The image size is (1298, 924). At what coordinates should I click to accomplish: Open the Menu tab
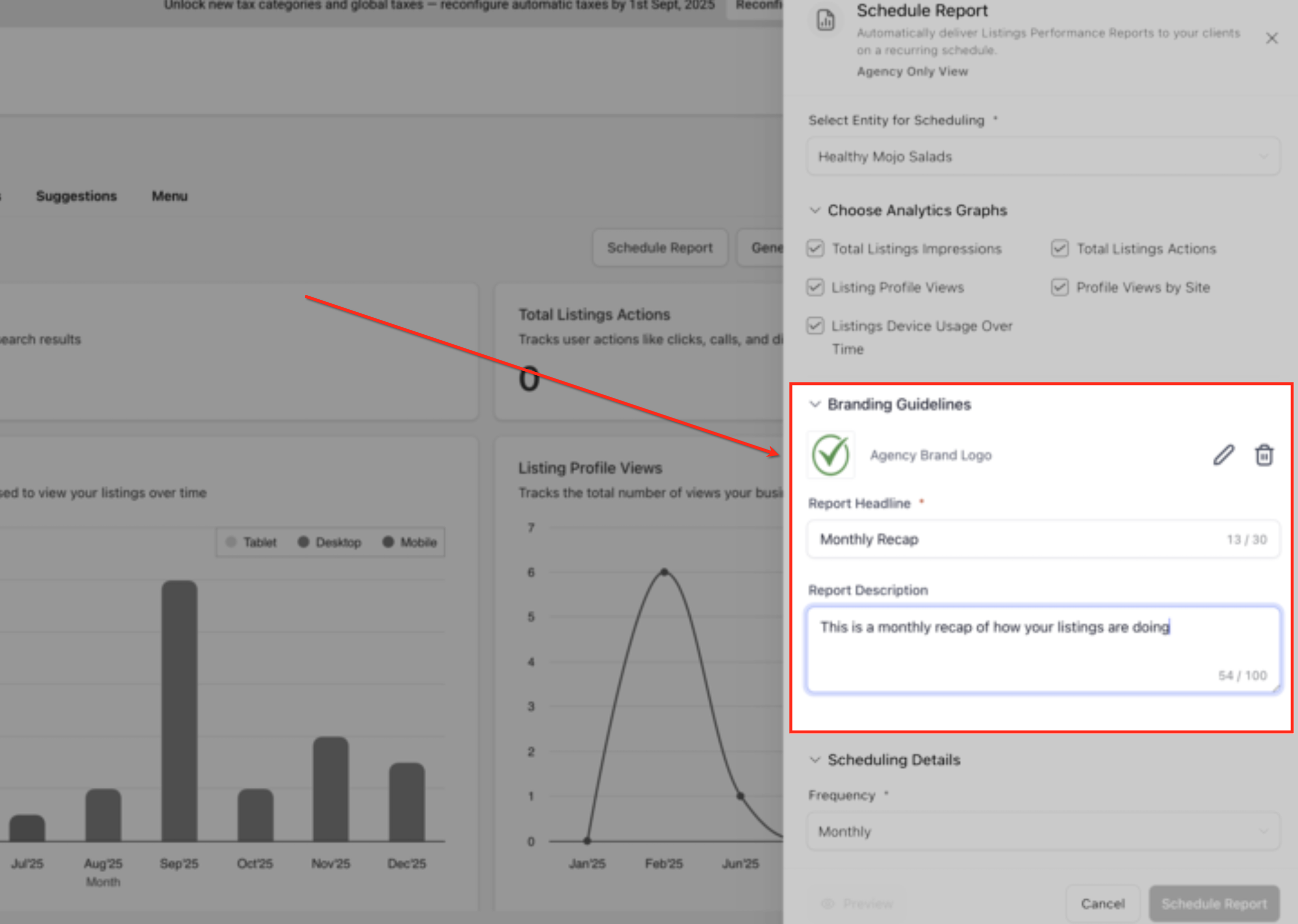click(170, 196)
